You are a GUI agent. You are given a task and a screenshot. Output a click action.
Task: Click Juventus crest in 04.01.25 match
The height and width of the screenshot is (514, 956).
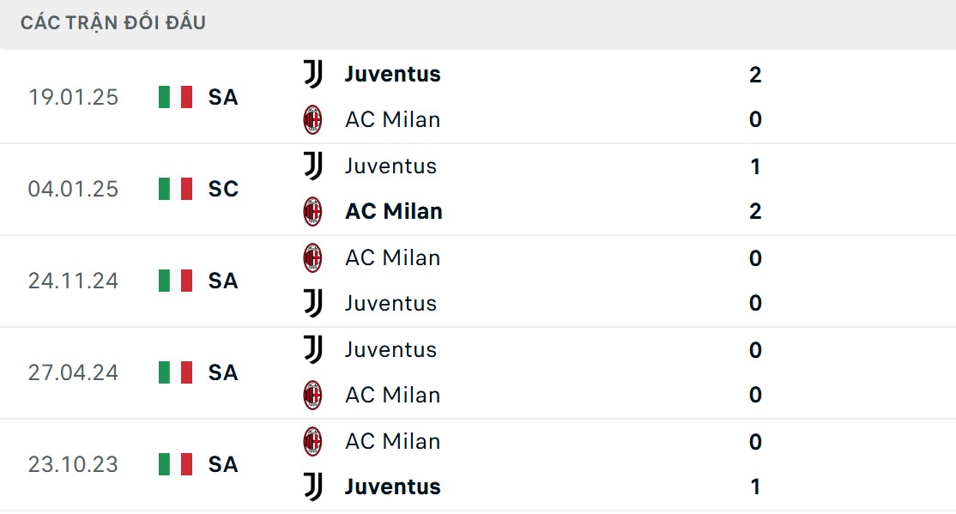313,166
